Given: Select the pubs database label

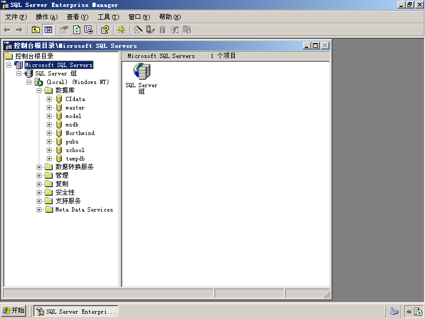Looking at the screenshot, I should click(72, 141).
